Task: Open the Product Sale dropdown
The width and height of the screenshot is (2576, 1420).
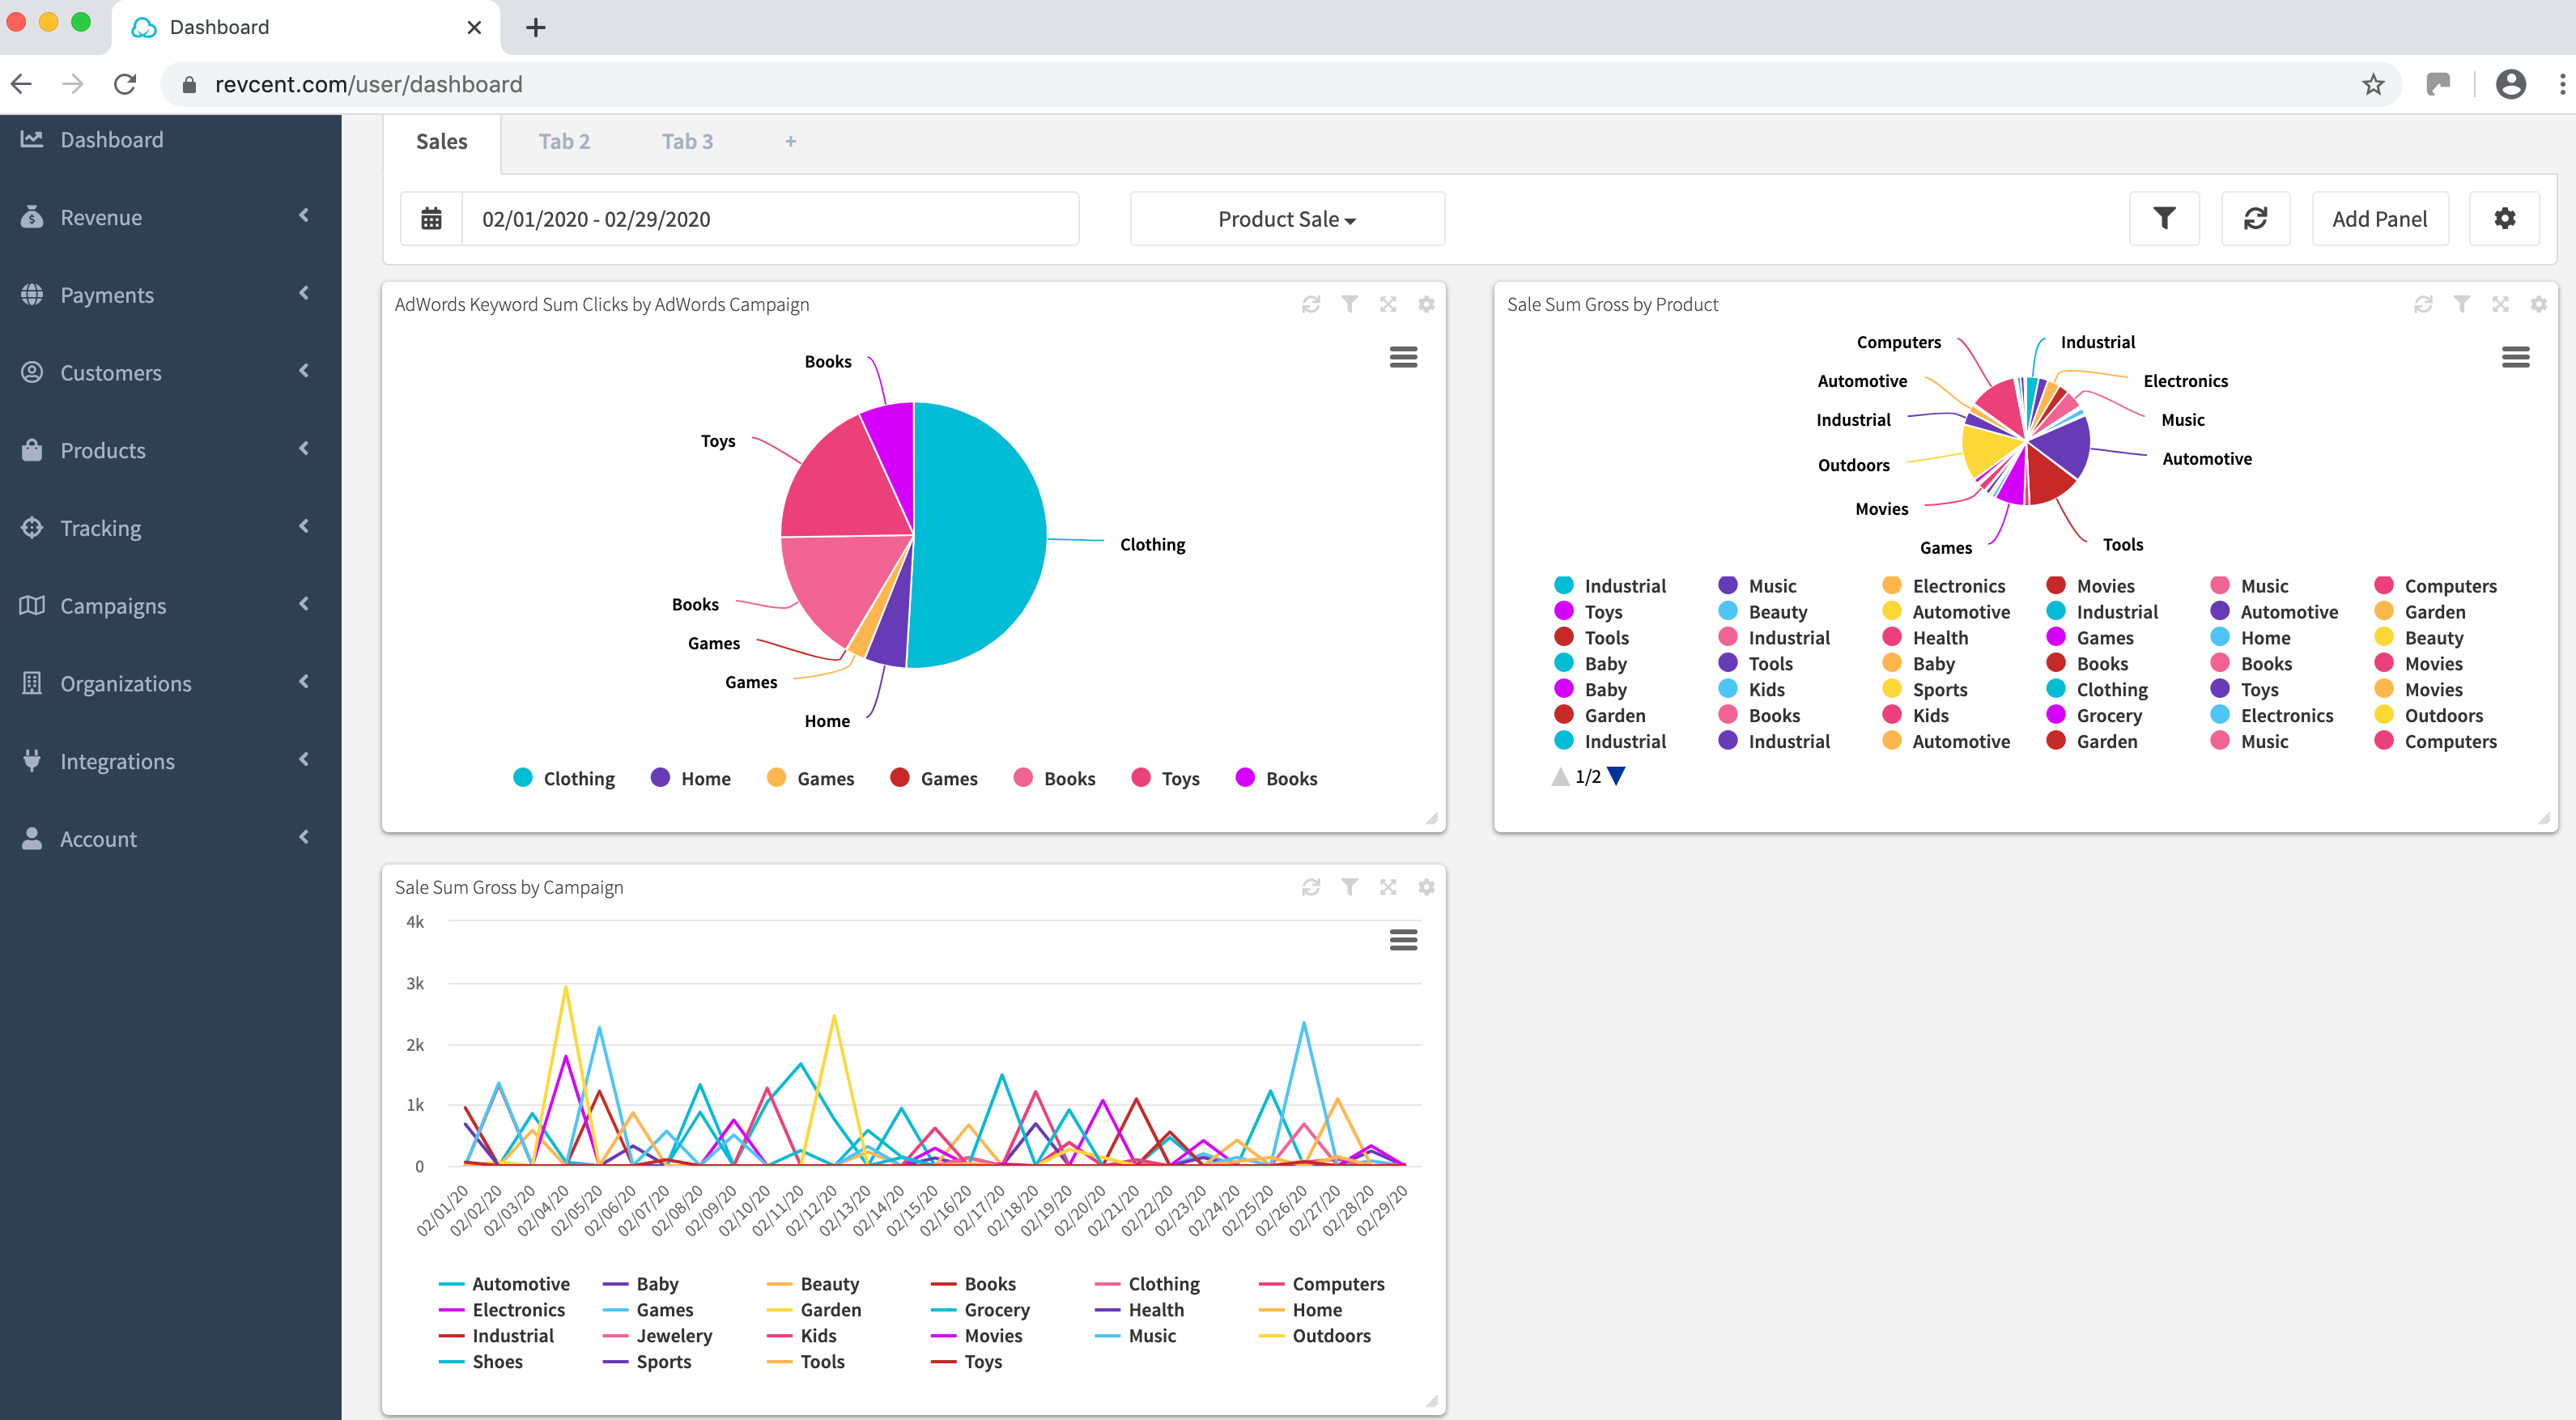Action: (1286, 218)
